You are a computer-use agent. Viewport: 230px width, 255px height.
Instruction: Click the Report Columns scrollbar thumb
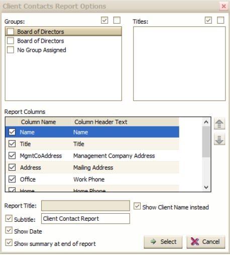206,142
